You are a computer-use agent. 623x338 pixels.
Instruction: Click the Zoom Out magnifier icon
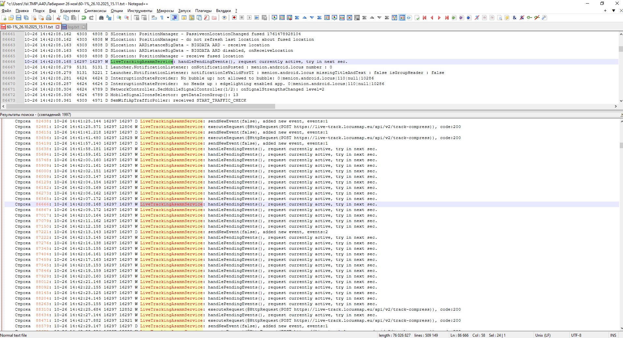coord(126,18)
